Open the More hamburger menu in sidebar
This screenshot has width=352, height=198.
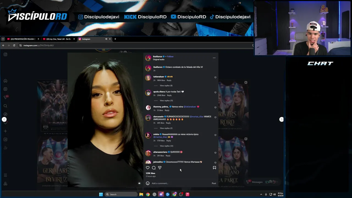(5, 175)
